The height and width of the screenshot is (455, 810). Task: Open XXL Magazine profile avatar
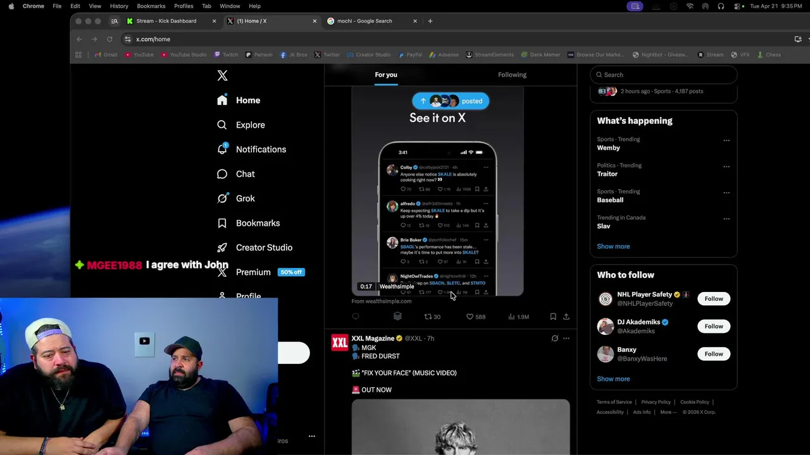(x=340, y=343)
